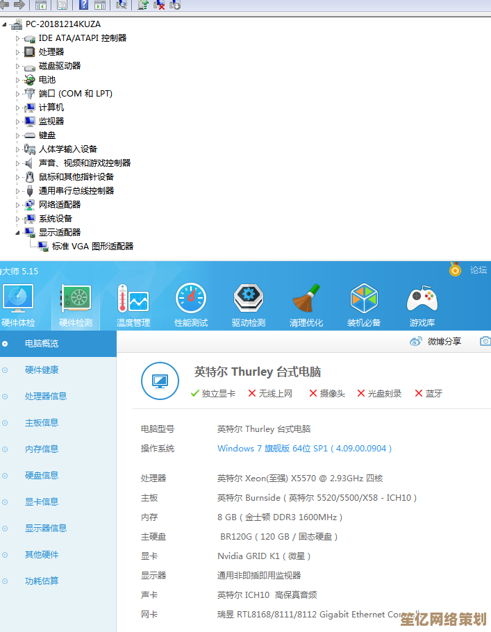Open the Windows 7 旗舰版 64位 SP1 link
Image resolution: width=491 pixels, height=632 pixels.
click(304, 448)
